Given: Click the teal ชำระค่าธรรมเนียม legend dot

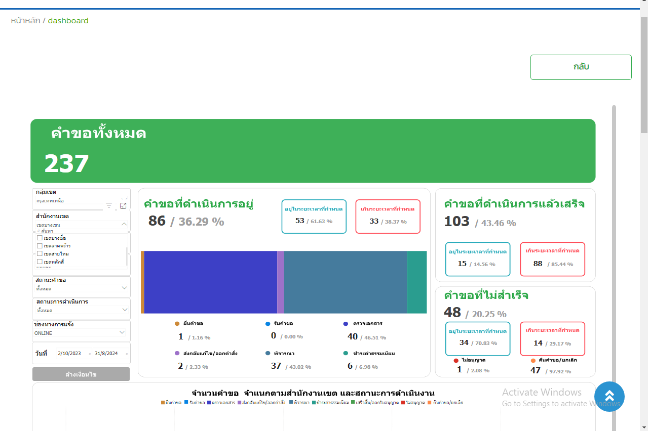Looking at the screenshot, I should click(x=346, y=354).
